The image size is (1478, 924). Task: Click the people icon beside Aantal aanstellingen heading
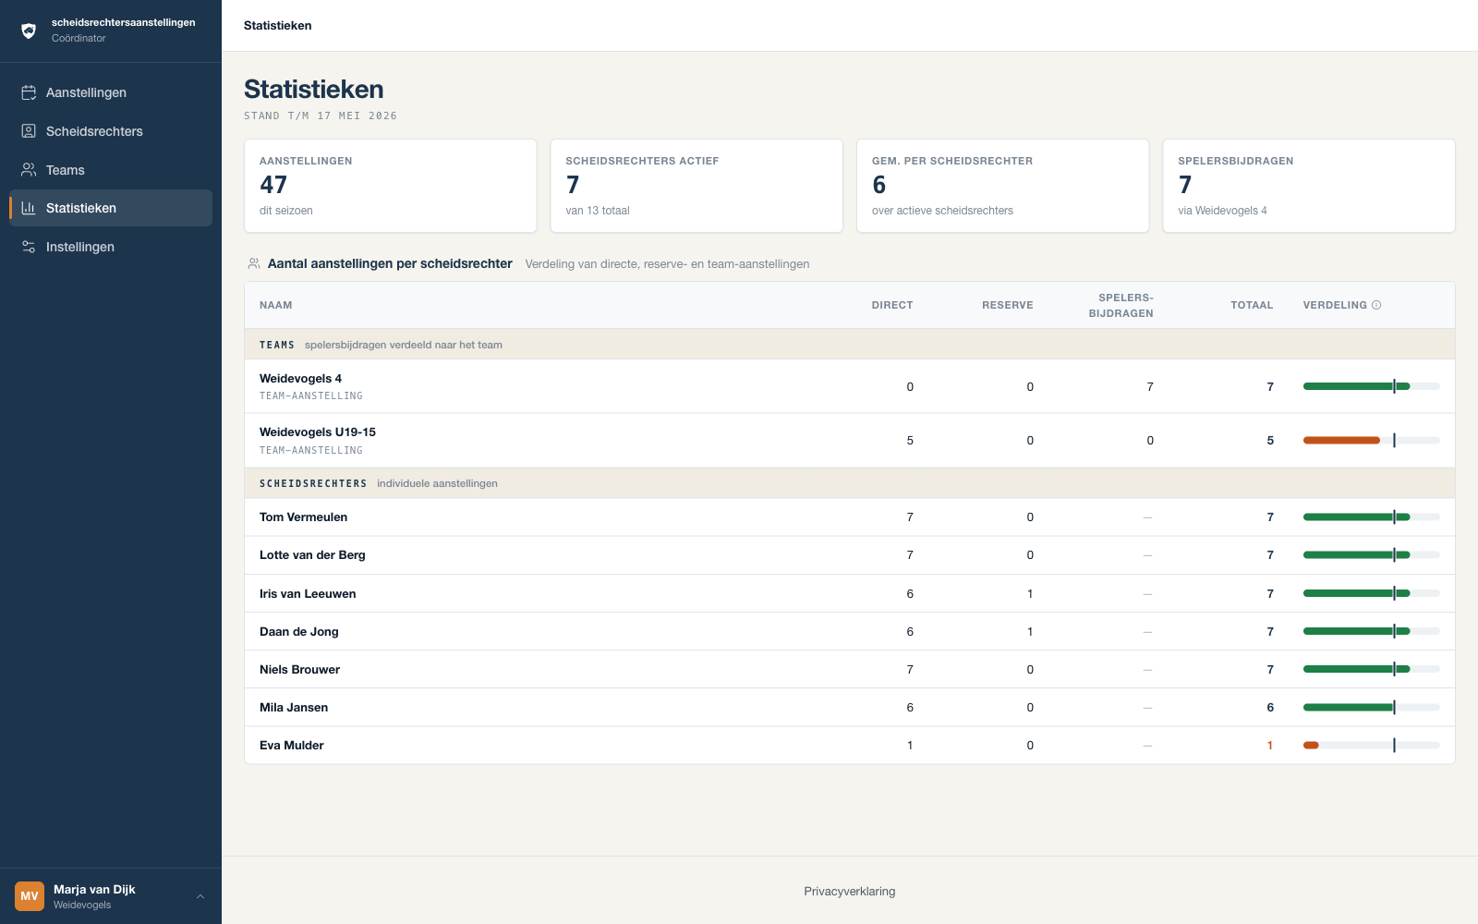click(254, 263)
